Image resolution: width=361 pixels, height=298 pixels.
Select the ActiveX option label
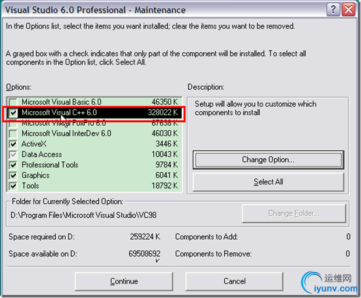34,144
